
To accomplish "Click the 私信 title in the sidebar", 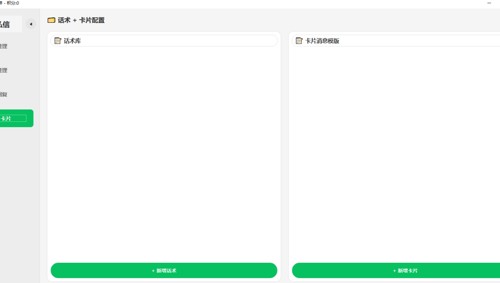I will tap(5, 24).
